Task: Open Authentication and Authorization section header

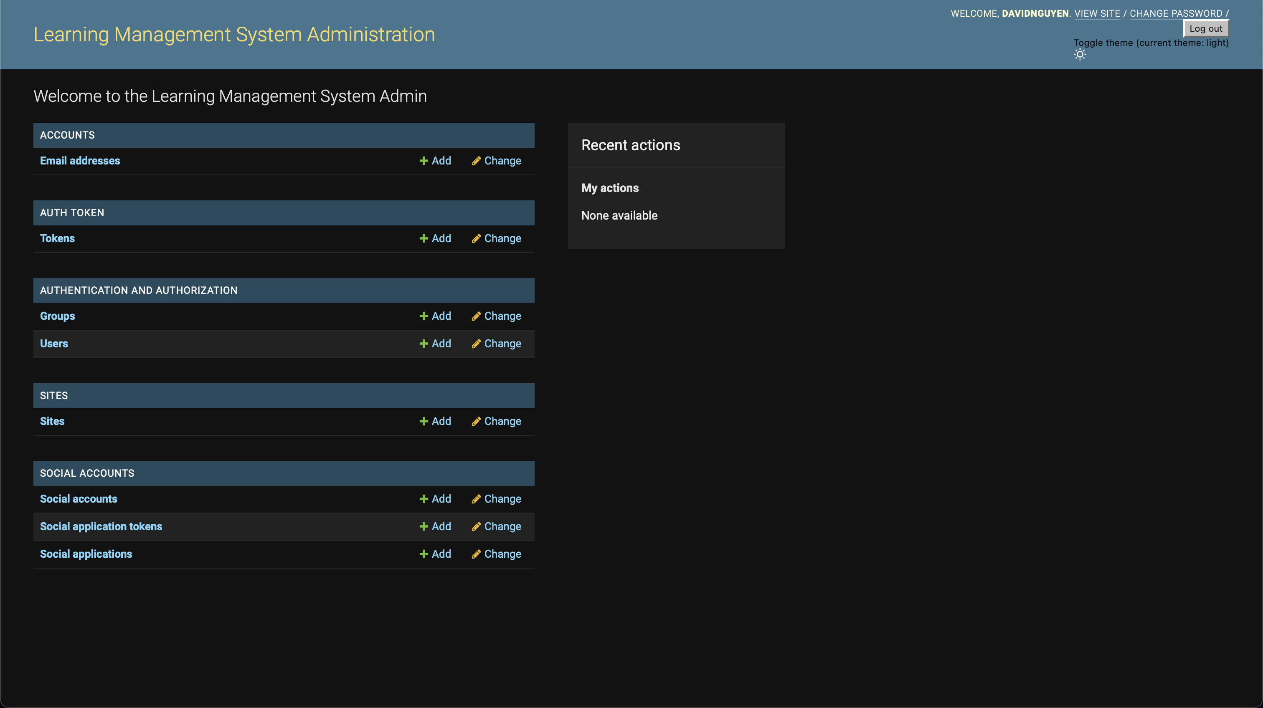Action: pos(139,291)
